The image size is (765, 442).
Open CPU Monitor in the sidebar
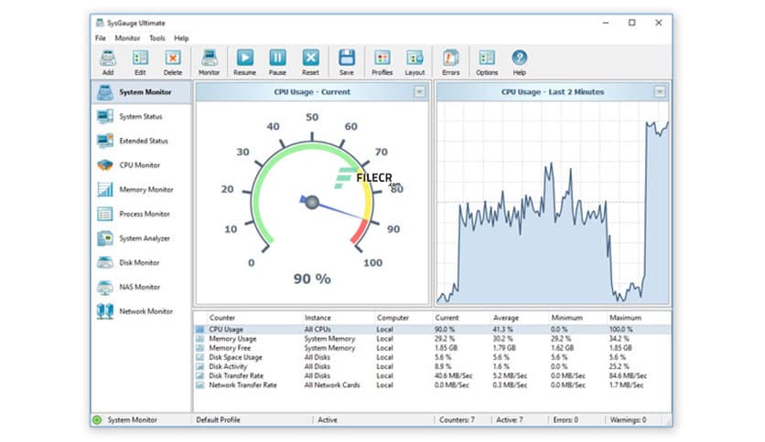coord(141,165)
